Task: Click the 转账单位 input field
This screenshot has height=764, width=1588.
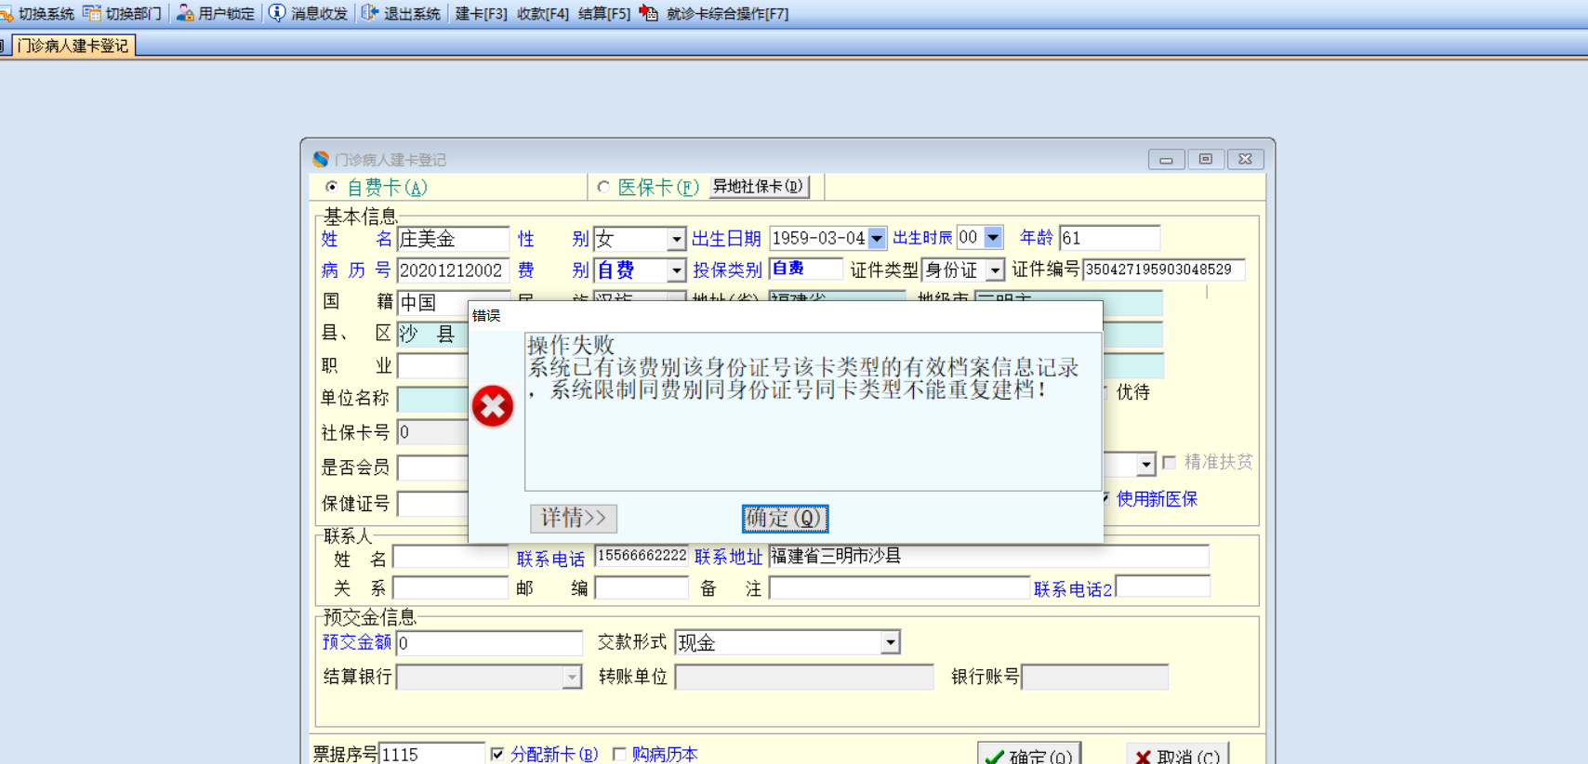Action: click(x=804, y=678)
